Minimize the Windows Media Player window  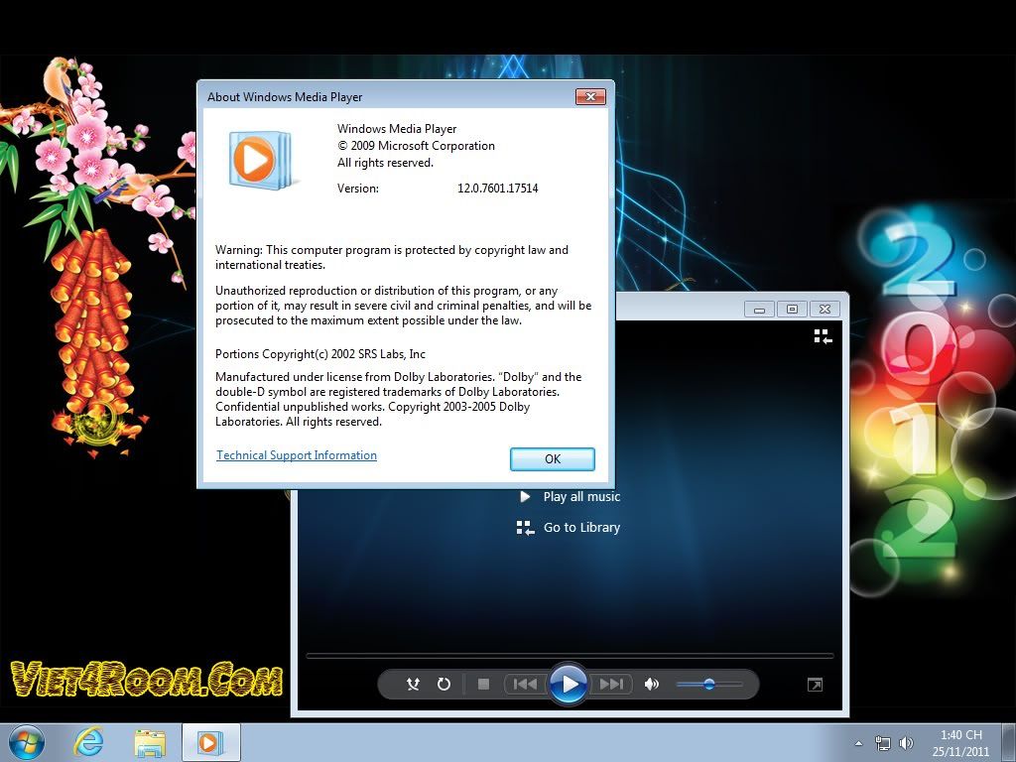coord(759,310)
